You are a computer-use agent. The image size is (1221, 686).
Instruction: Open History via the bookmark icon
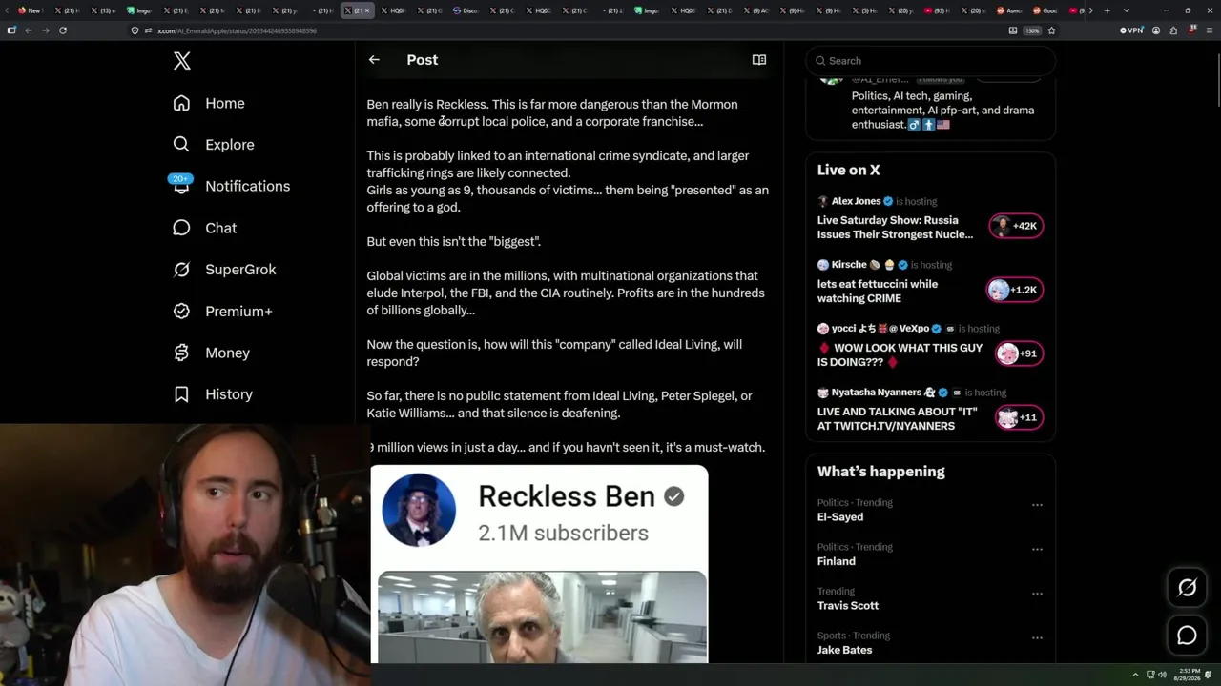click(181, 394)
